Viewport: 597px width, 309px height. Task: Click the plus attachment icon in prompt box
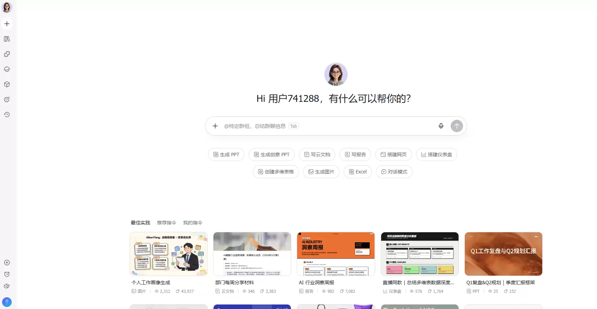pos(215,126)
